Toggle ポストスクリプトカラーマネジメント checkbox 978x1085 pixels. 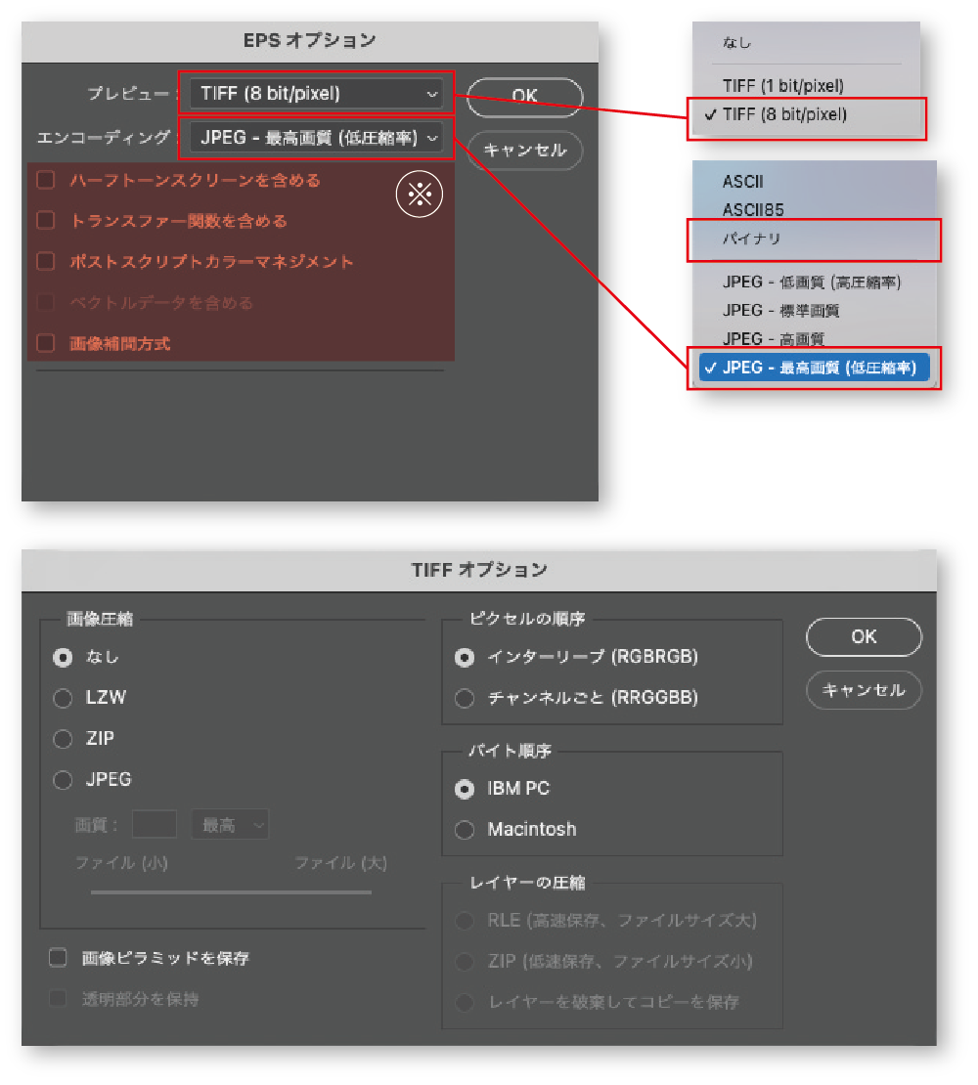point(45,262)
